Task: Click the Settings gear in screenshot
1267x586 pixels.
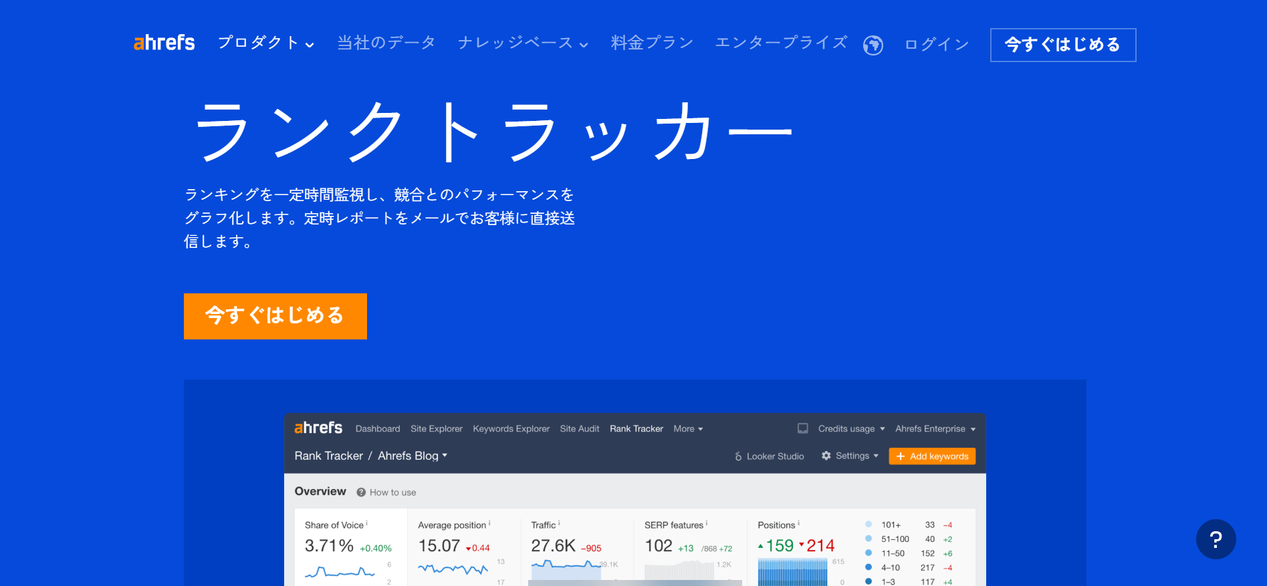Action: 826,456
